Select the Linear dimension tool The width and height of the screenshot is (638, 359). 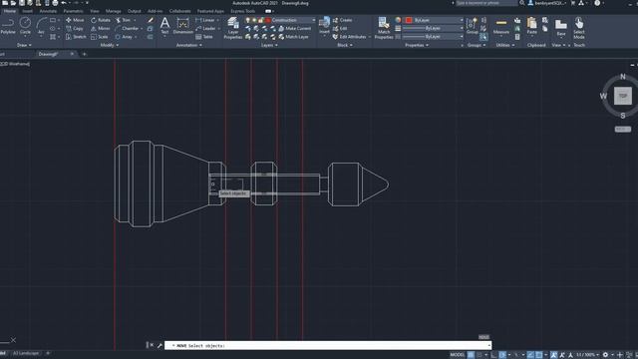coord(205,20)
